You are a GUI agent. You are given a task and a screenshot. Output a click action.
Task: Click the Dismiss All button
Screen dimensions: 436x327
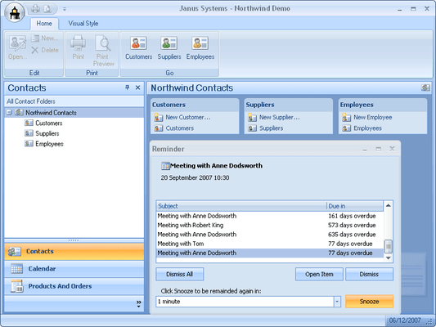click(x=180, y=274)
